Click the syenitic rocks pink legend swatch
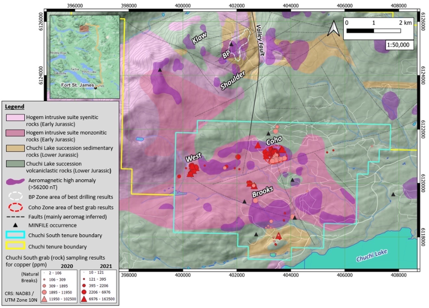Viewport: 429px width, 308px height. (x=15, y=118)
